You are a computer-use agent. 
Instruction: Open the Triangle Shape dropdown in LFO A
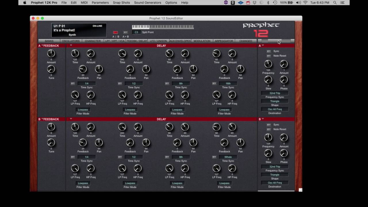pyautogui.click(x=275, y=101)
